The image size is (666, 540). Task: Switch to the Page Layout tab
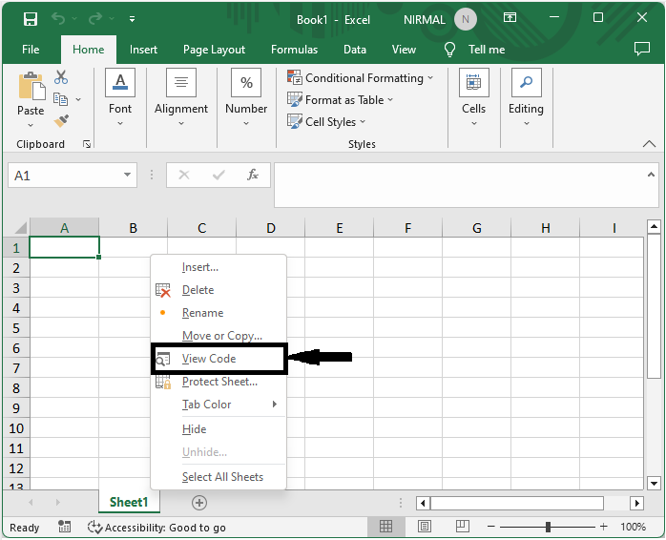click(214, 50)
